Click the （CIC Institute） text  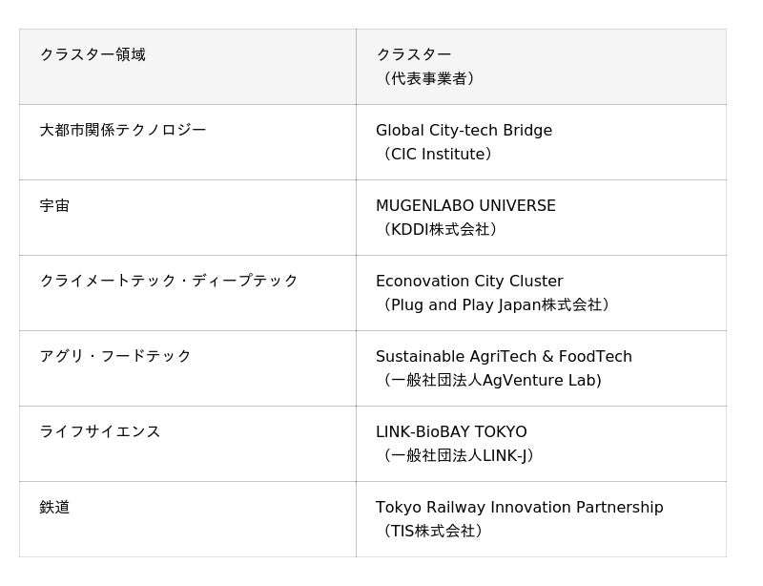pos(437,155)
